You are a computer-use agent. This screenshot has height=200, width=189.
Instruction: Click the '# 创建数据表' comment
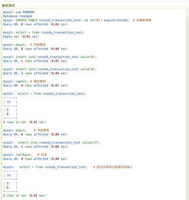click(142, 20)
